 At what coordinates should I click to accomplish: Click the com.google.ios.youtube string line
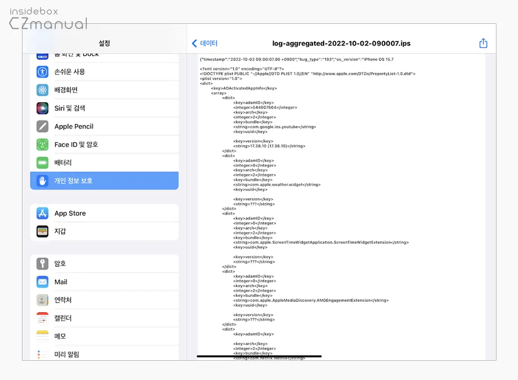pos(275,127)
